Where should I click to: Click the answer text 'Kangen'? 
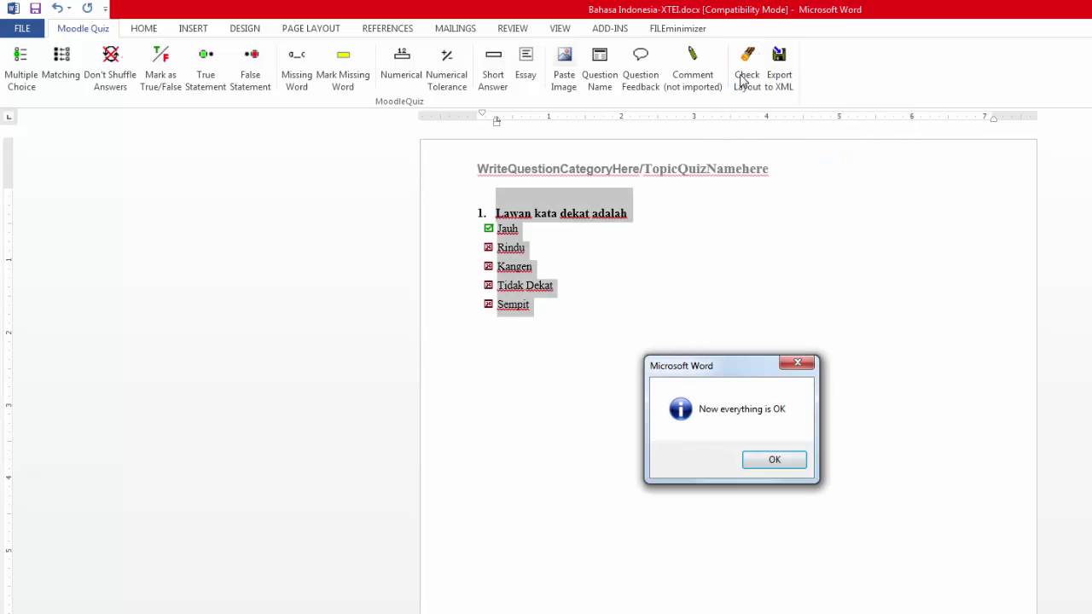pos(514,266)
